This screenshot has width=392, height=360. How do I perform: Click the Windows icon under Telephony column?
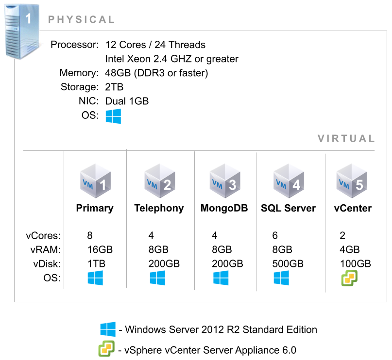coord(157,278)
